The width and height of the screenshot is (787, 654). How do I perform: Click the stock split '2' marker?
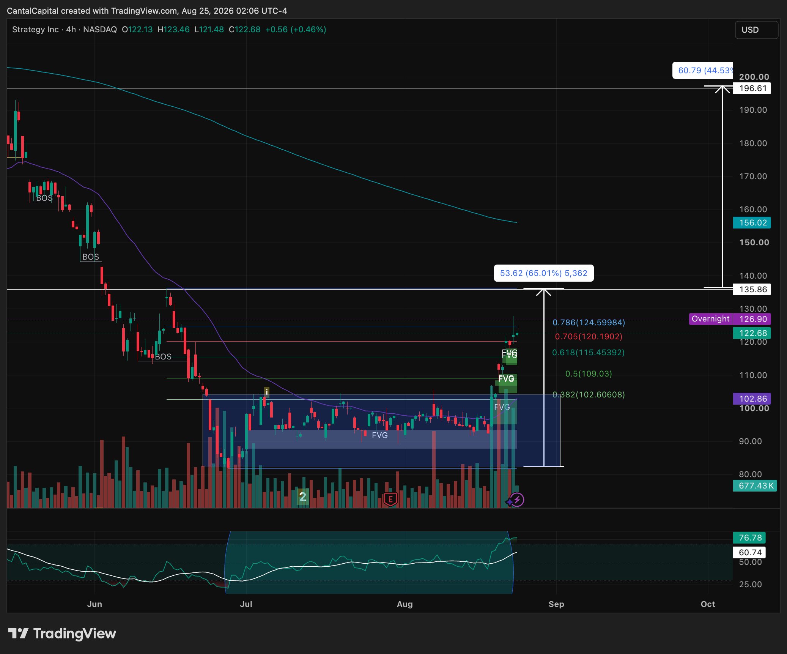click(302, 496)
